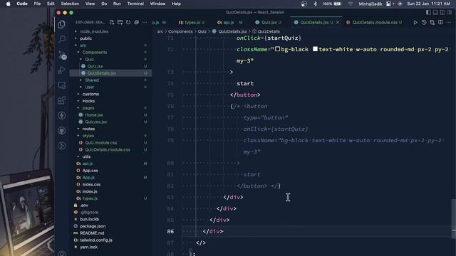Refresh the Explorer file tree
Viewport: 456px width, 256px height.
pos(128,22)
